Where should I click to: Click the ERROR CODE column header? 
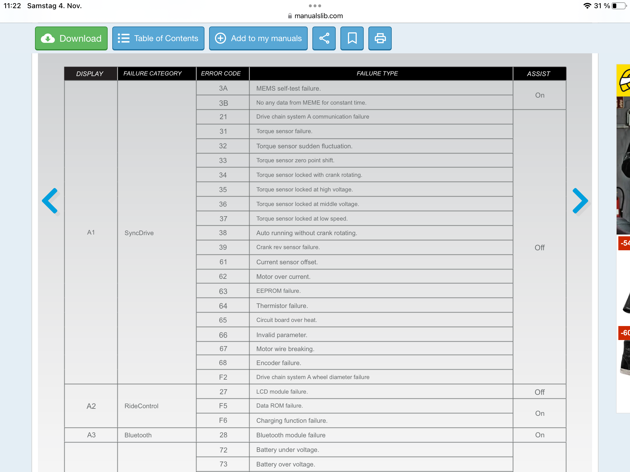tap(221, 73)
